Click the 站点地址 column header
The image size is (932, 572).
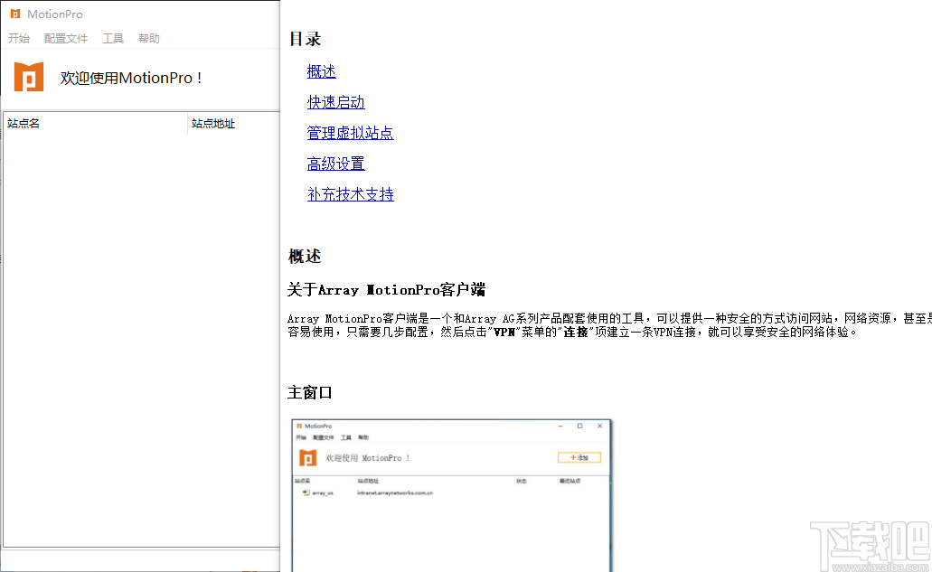[214, 123]
